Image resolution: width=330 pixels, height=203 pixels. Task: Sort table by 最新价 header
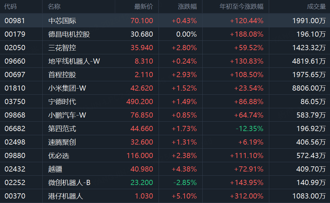coord(144,7)
